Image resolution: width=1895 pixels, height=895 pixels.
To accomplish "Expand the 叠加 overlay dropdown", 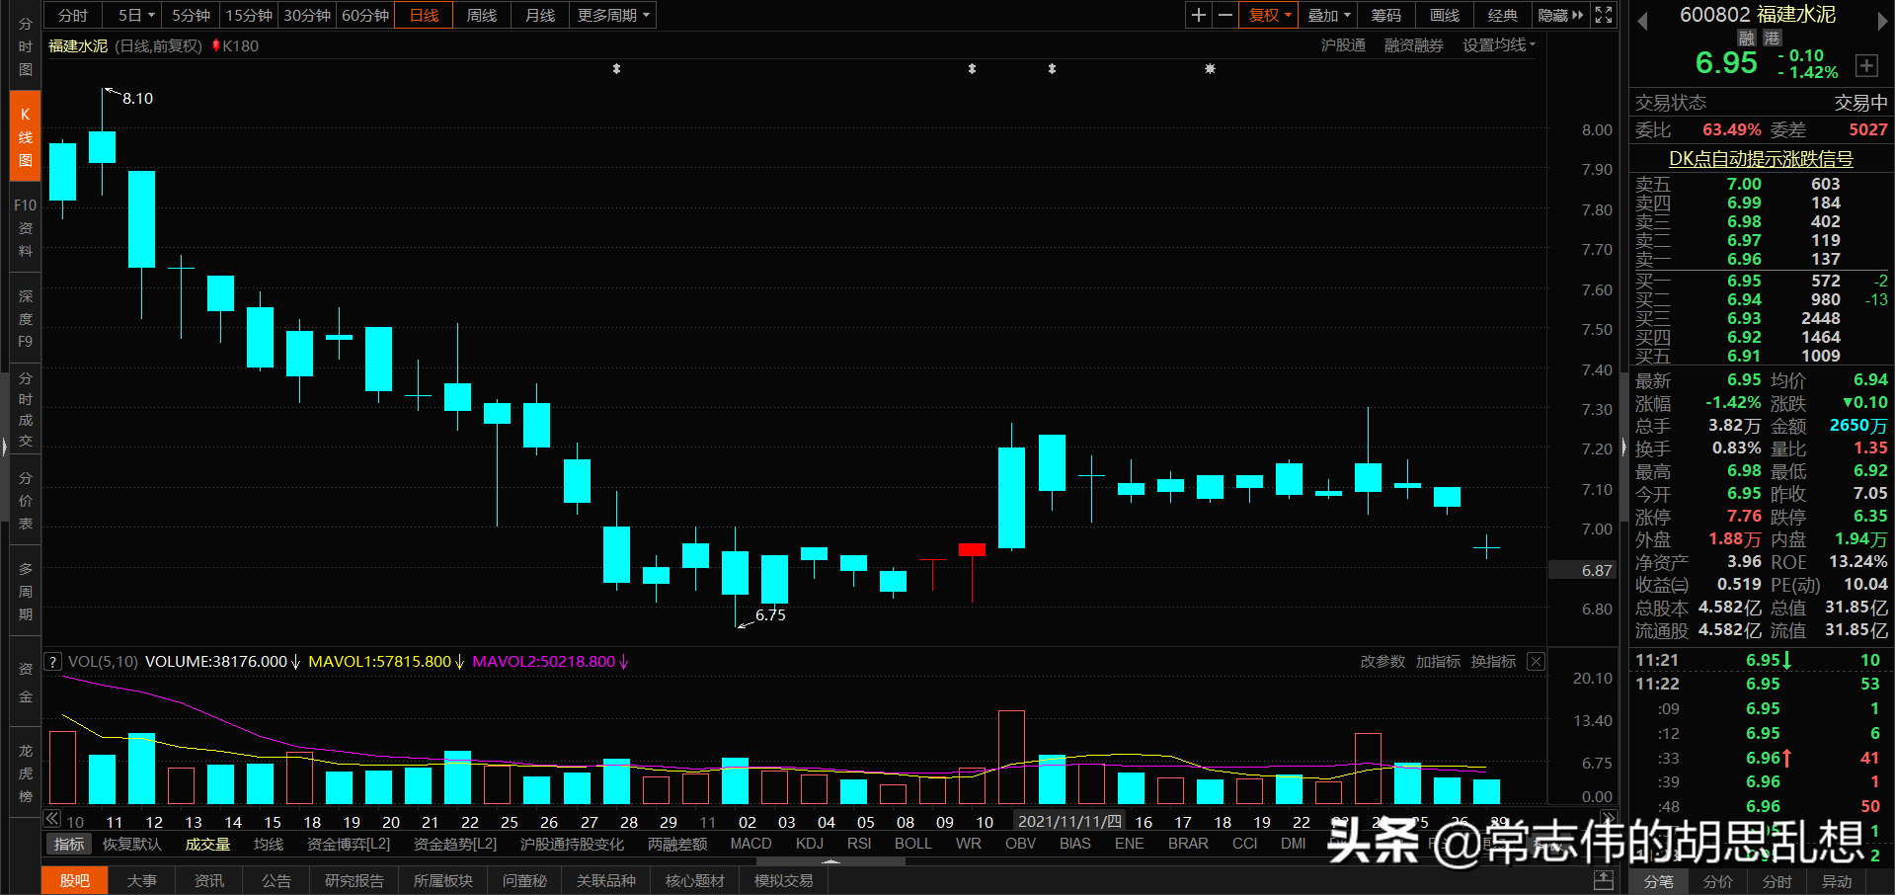I will click(x=1327, y=15).
